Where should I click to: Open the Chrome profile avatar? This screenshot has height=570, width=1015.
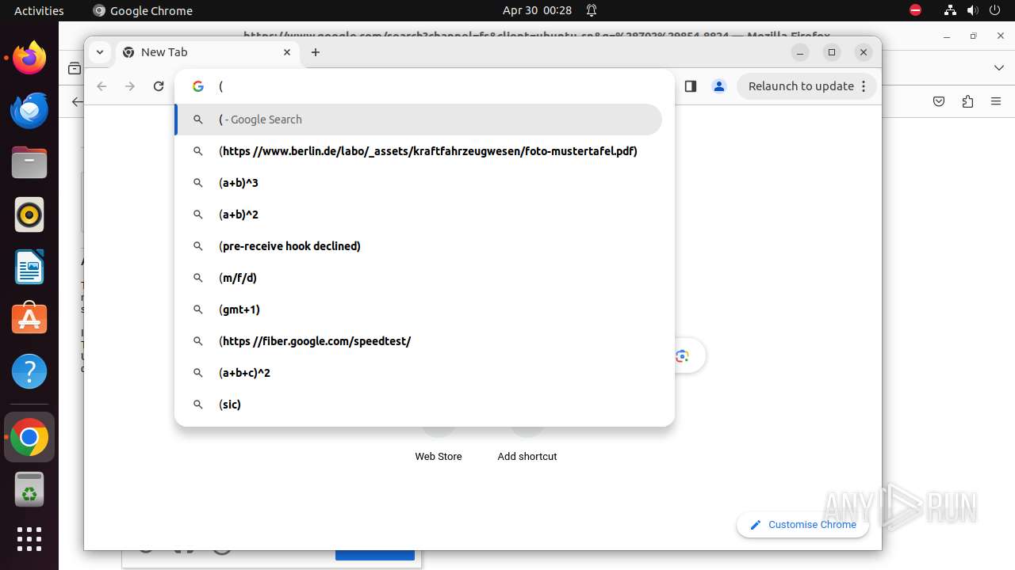pyautogui.click(x=719, y=86)
